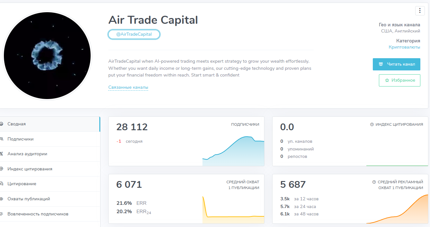Click the Сводная summary icon in sidebar

[x=2, y=124]
